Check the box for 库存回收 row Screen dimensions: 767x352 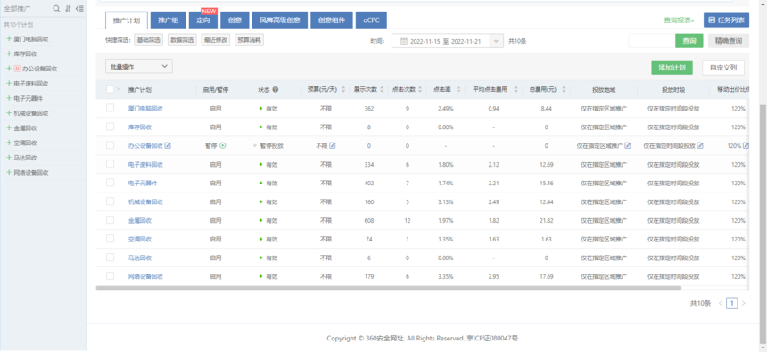point(110,127)
